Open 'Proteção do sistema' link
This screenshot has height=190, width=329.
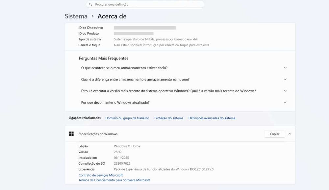tap(169, 118)
